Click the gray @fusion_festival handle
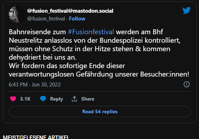The height and width of the screenshot is (139, 199). click(46, 19)
